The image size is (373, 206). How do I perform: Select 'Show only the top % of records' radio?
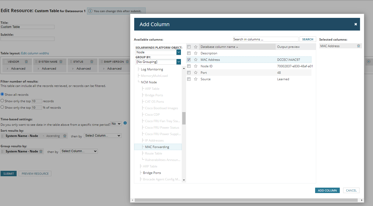pos(2,107)
